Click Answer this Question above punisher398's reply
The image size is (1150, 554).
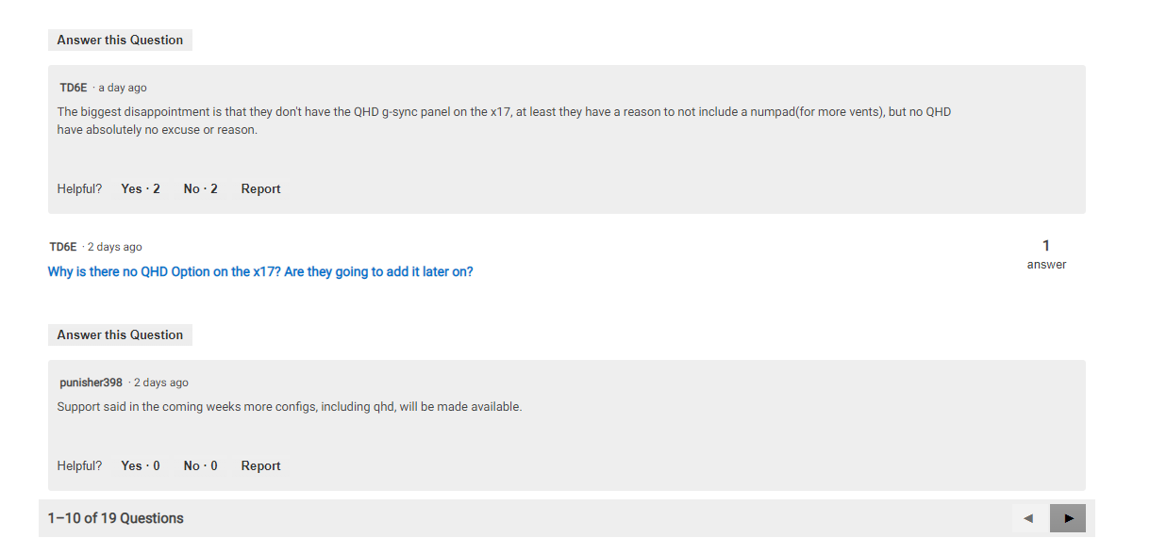tap(120, 334)
